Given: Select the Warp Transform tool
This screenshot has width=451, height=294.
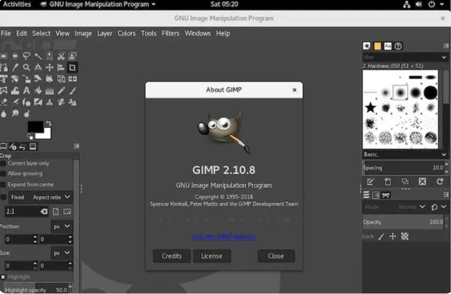Looking at the screenshot, I should [x=15, y=91].
